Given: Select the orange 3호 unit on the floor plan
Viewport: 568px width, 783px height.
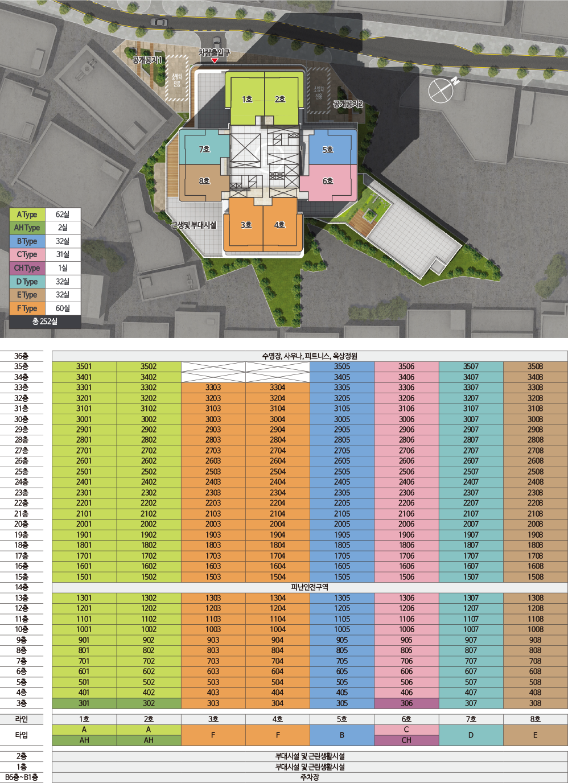Looking at the screenshot, I should coord(246,225).
